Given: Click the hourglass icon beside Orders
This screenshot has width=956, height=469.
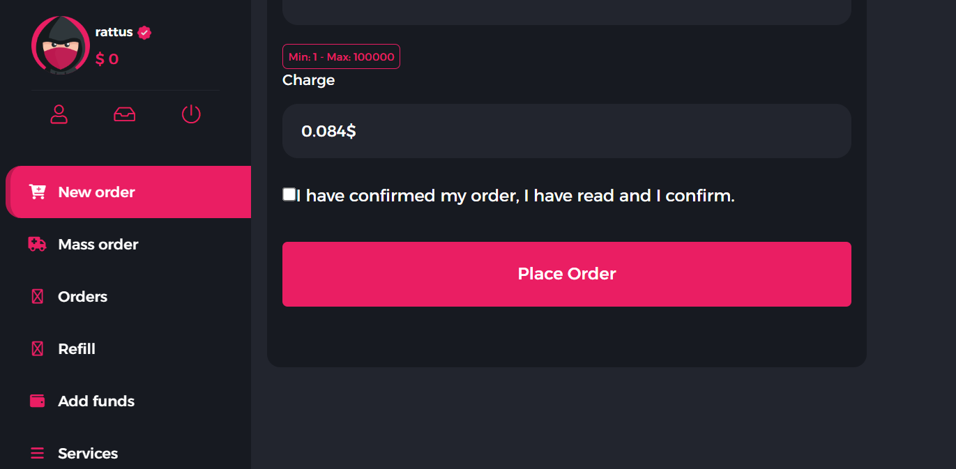Looking at the screenshot, I should tap(38, 296).
